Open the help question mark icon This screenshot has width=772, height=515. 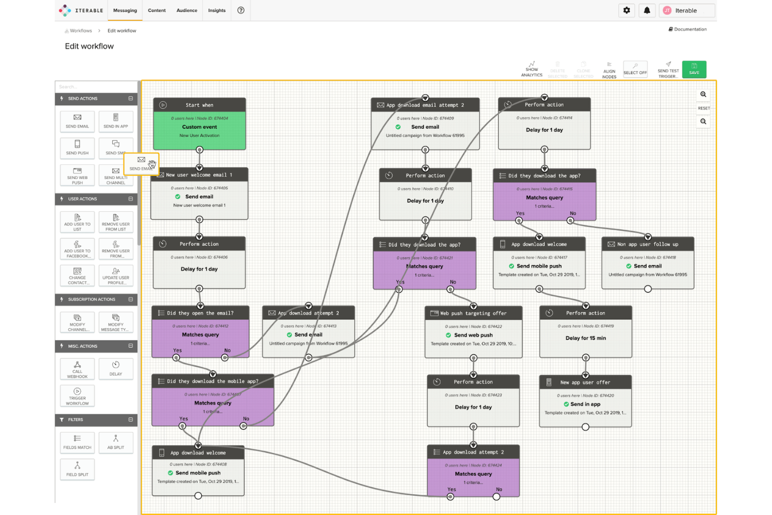pos(241,10)
